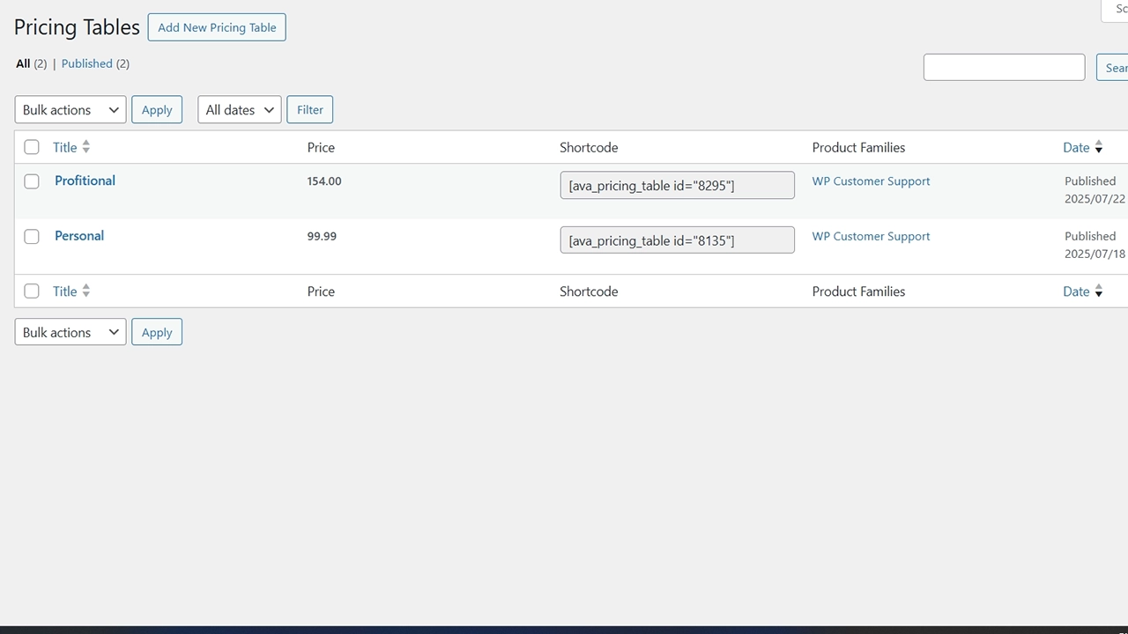The image size is (1128, 634).
Task: Select the shortcode text for Profitional table
Action: (677, 185)
